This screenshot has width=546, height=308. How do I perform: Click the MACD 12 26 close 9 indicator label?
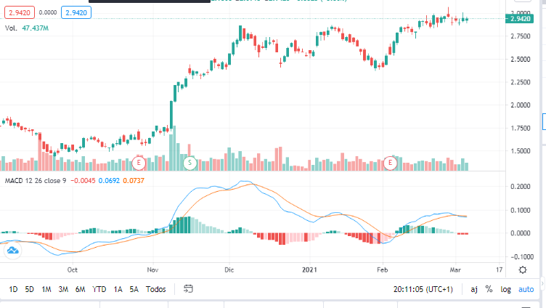tap(36, 180)
